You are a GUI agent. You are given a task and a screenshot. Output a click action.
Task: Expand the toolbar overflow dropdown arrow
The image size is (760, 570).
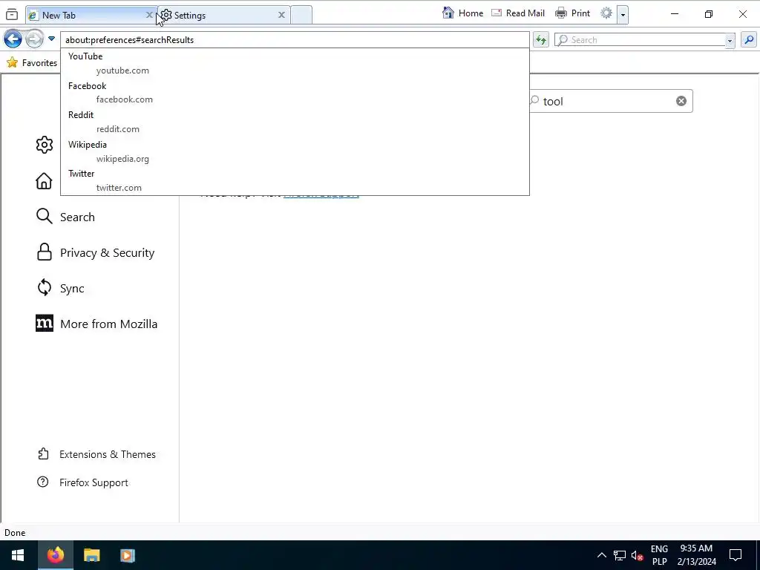(x=623, y=15)
